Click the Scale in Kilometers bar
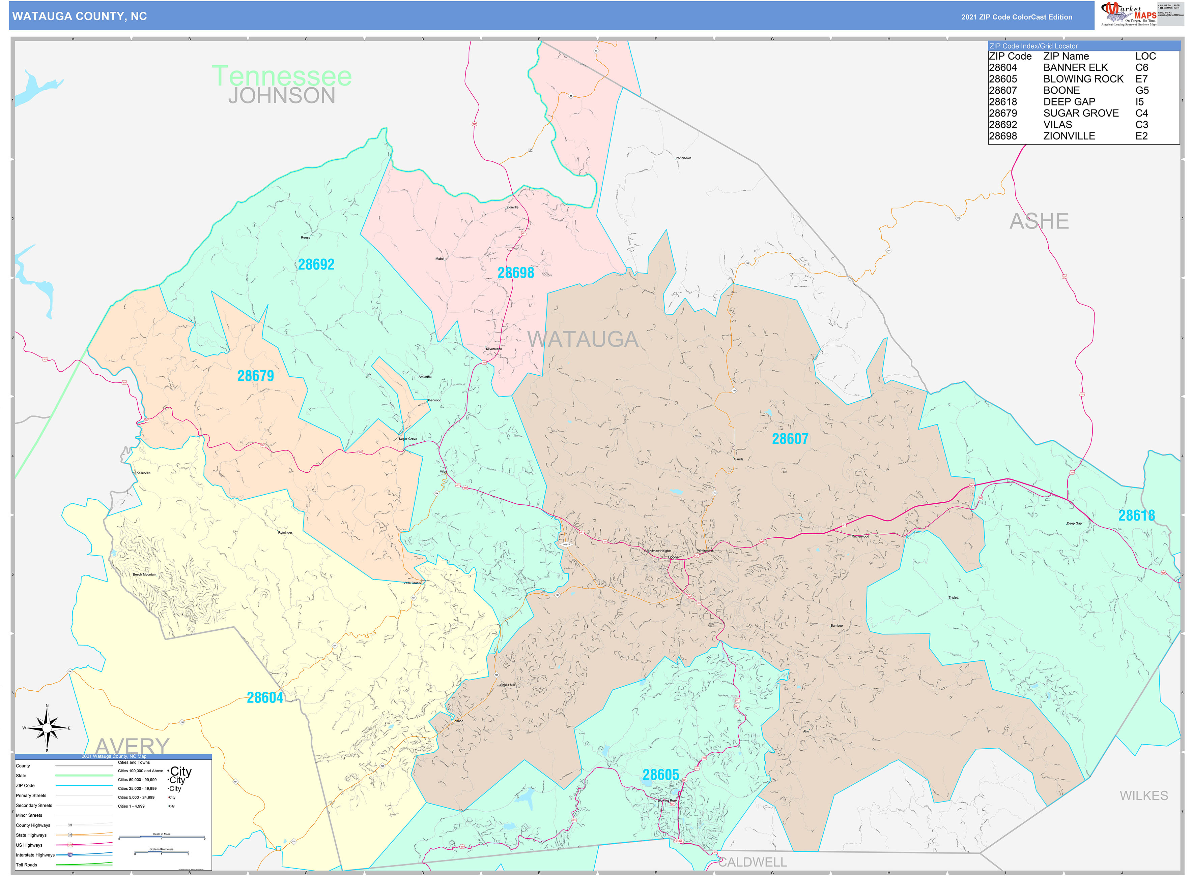Viewport: 1191px width, 876px height. point(162,852)
